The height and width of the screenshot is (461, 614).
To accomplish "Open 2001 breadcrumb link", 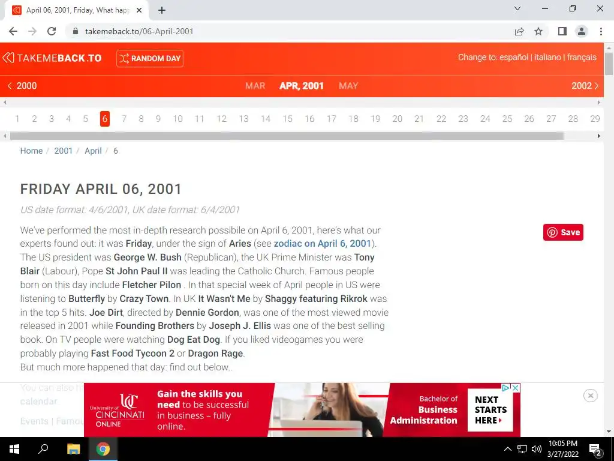I will point(64,151).
